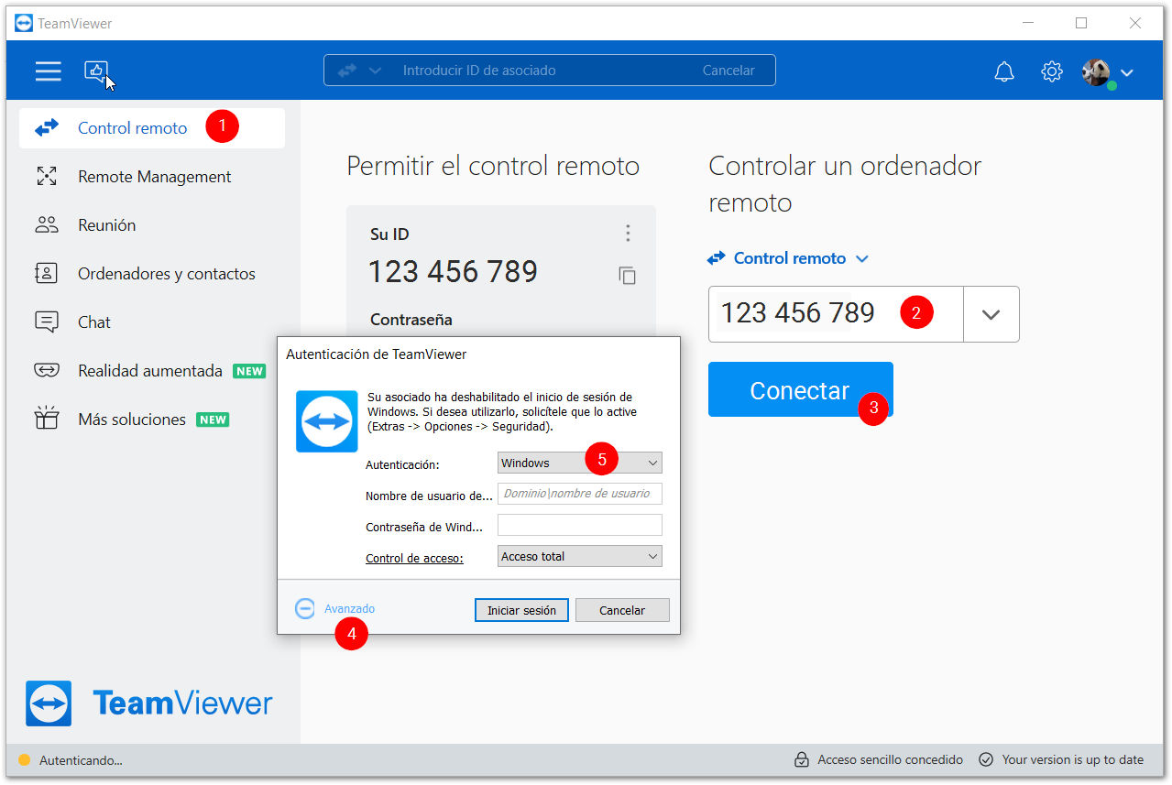Click the user profile avatar

[1097, 72]
